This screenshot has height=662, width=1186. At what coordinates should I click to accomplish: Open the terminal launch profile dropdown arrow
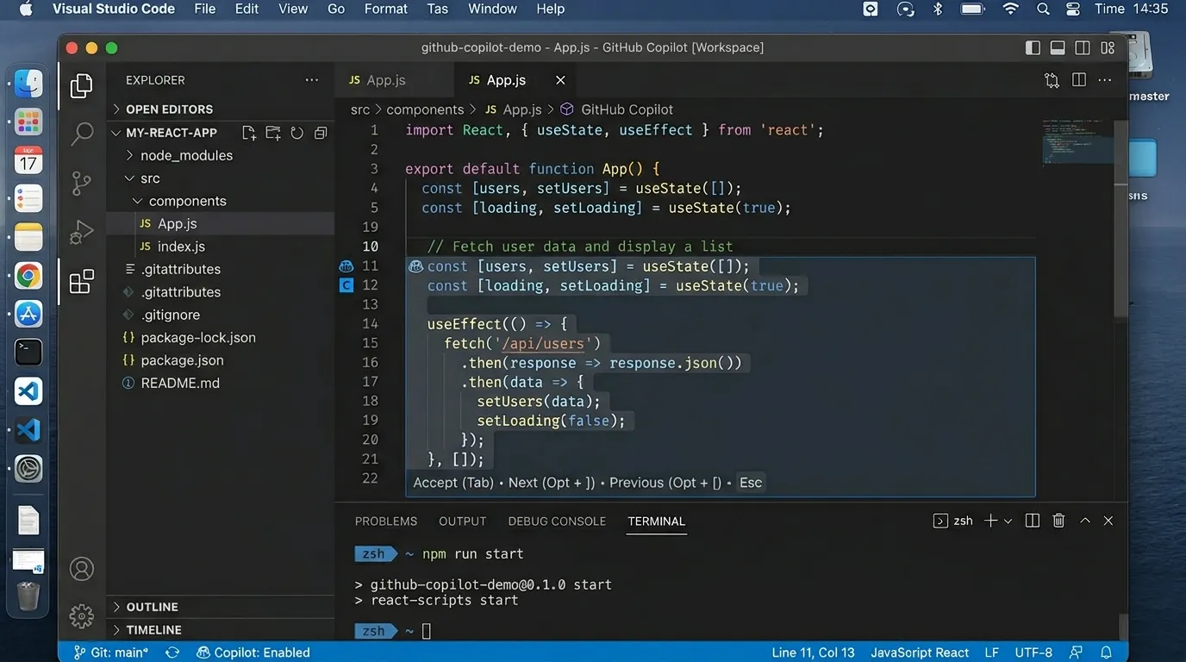[1008, 521]
